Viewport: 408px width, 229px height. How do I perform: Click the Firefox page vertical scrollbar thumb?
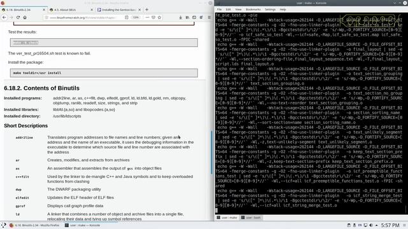tap(212, 152)
